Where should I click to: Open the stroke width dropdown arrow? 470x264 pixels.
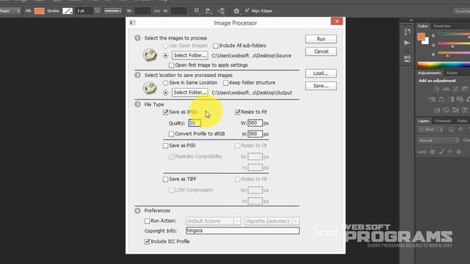pyautogui.click(x=97, y=11)
